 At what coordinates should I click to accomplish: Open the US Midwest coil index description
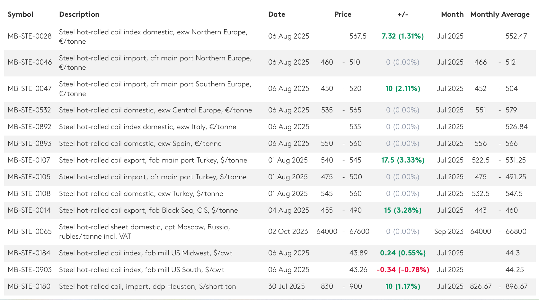pos(146,253)
